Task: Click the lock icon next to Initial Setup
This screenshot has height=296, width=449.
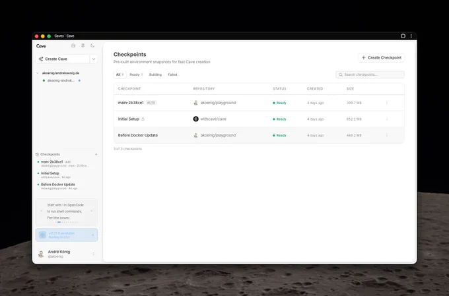Action: pyautogui.click(x=143, y=119)
